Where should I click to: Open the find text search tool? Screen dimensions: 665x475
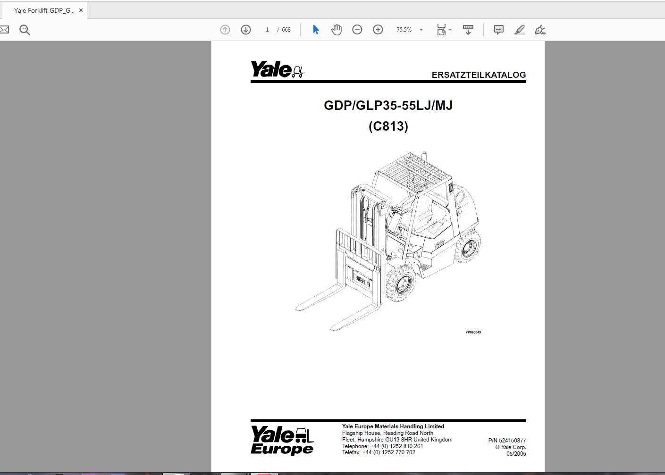(x=25, y=30)
